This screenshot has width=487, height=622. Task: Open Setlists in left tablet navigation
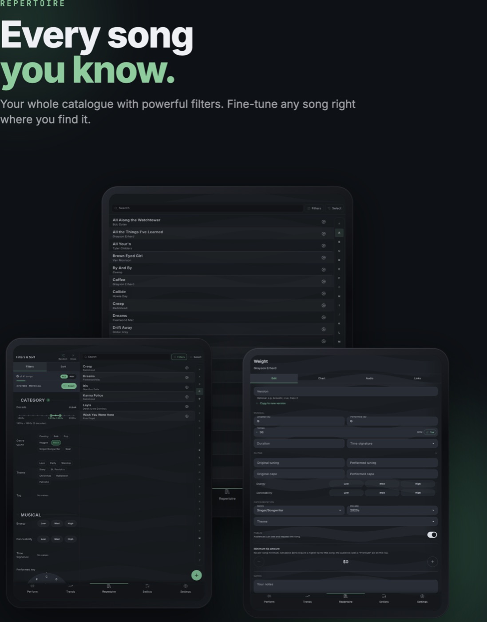[147, 589]
